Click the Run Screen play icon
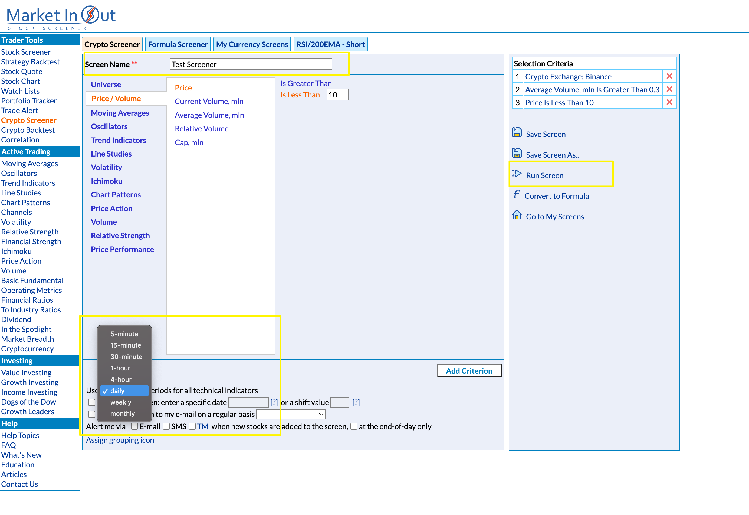This screenshot has width=749, height=515. click(x=517, y=174)
